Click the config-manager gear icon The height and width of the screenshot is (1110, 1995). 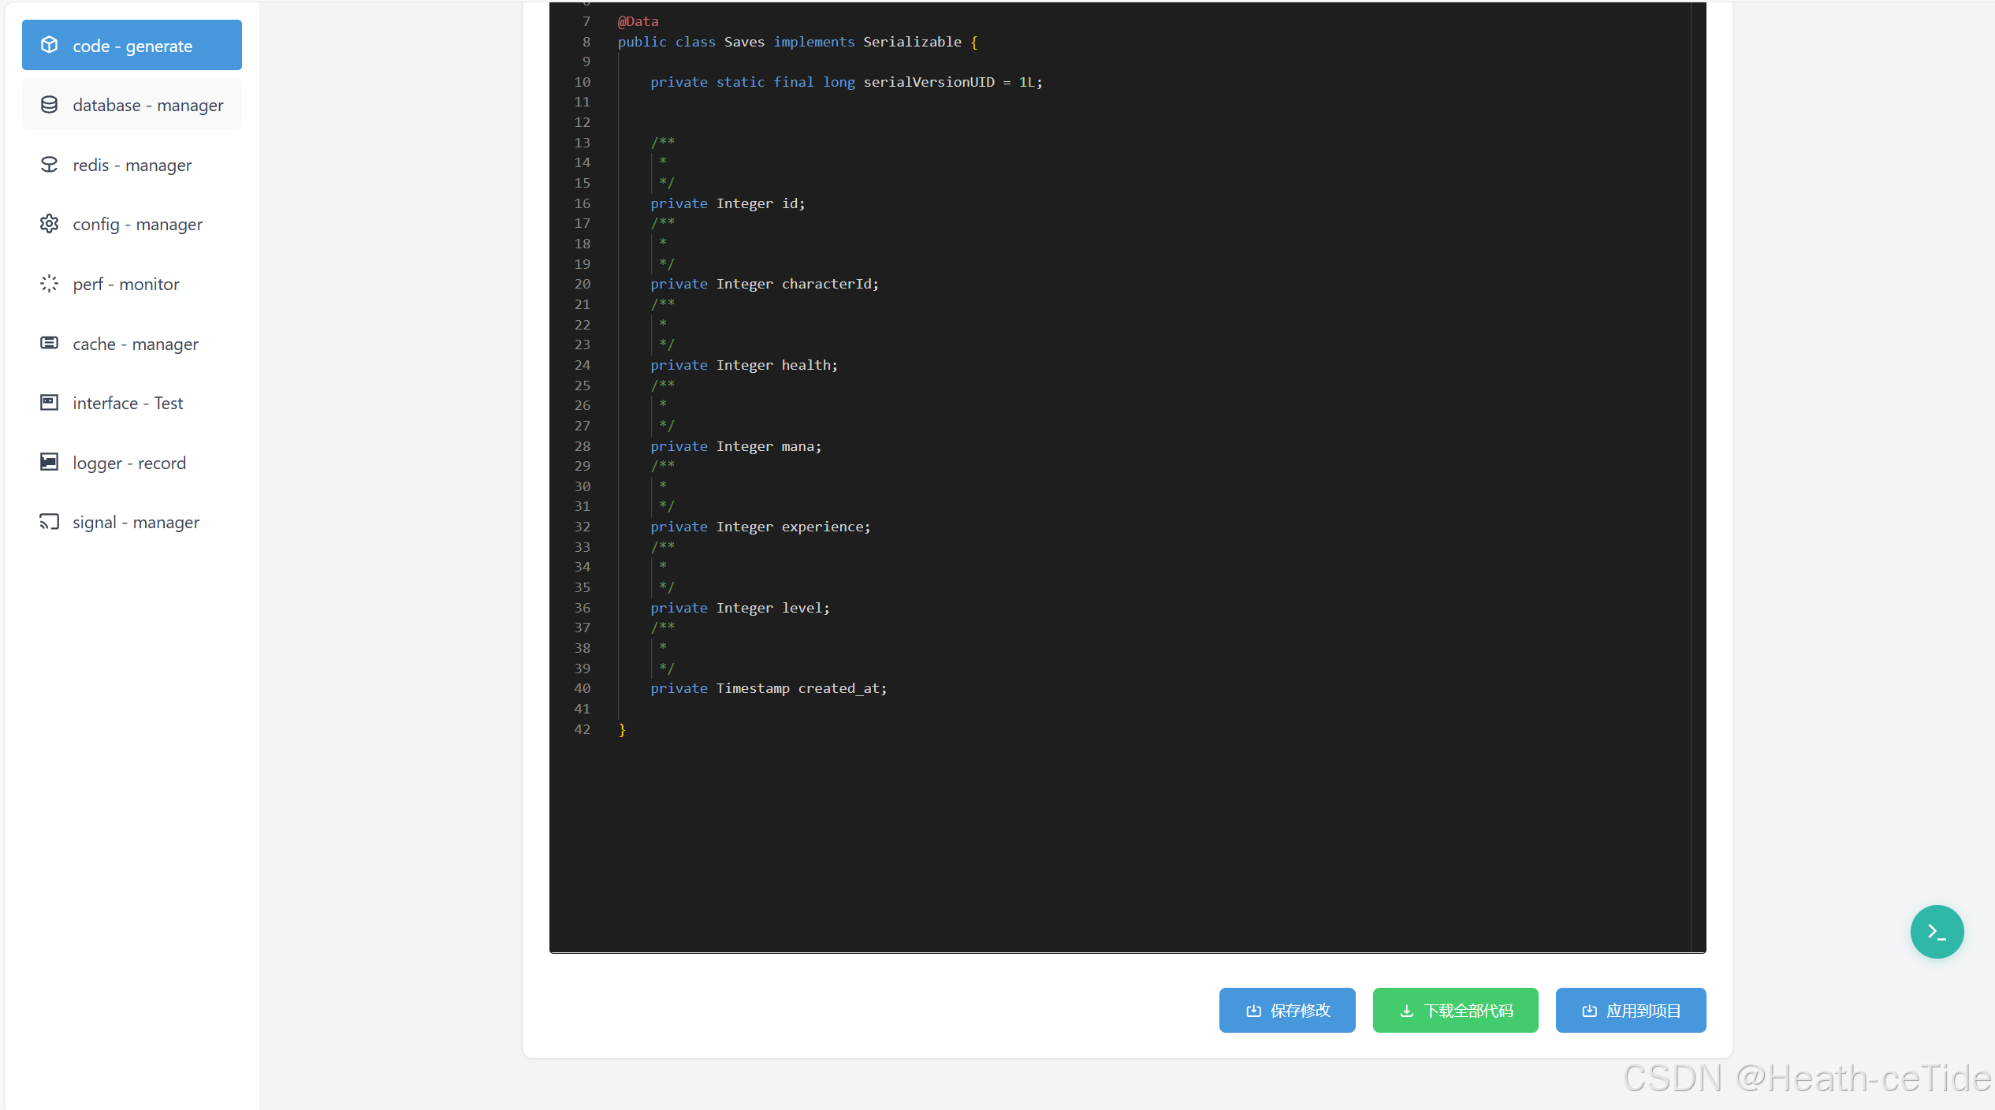click(49, 224)
